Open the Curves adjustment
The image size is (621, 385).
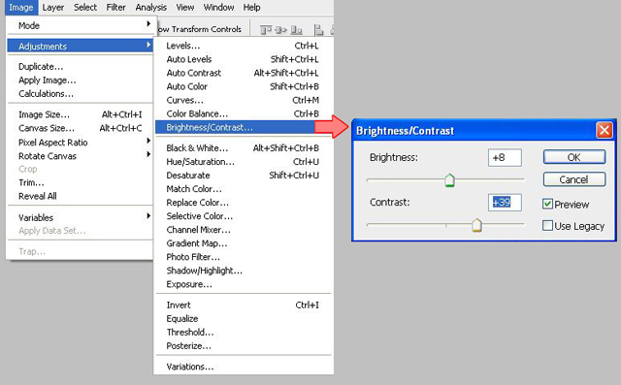click(244, 100)
